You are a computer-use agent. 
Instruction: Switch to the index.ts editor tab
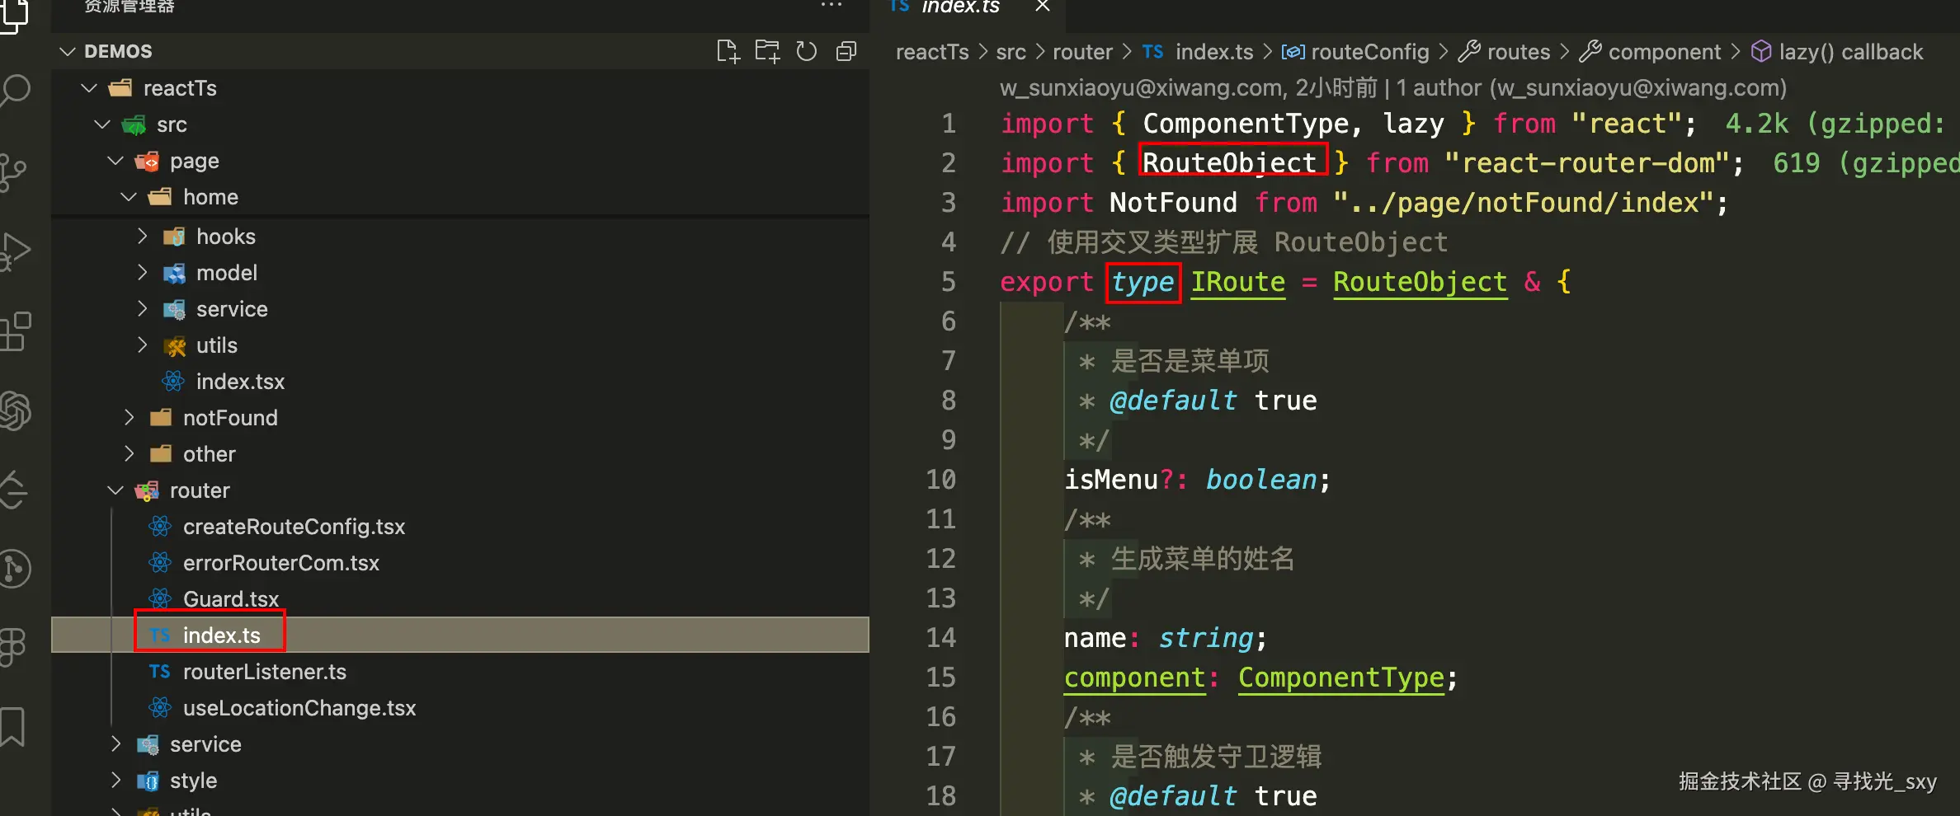[960, 7]
